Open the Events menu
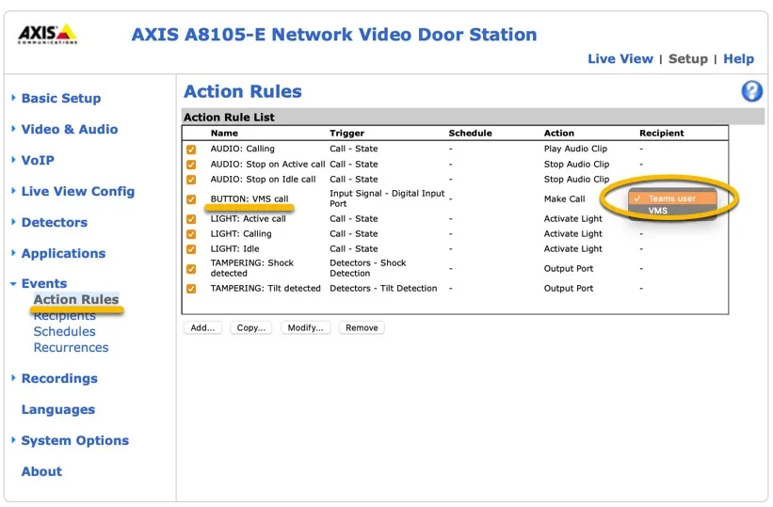 (x=44, y=283)
